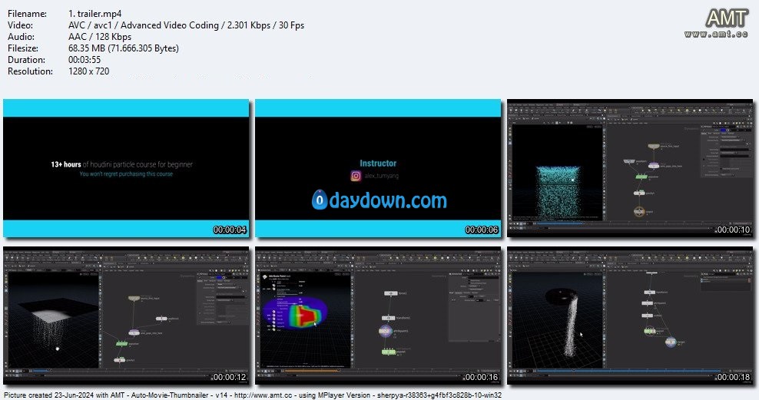
Task: Select popobject node in 00:00:10 thumbnail
Action: pos(629,161)
